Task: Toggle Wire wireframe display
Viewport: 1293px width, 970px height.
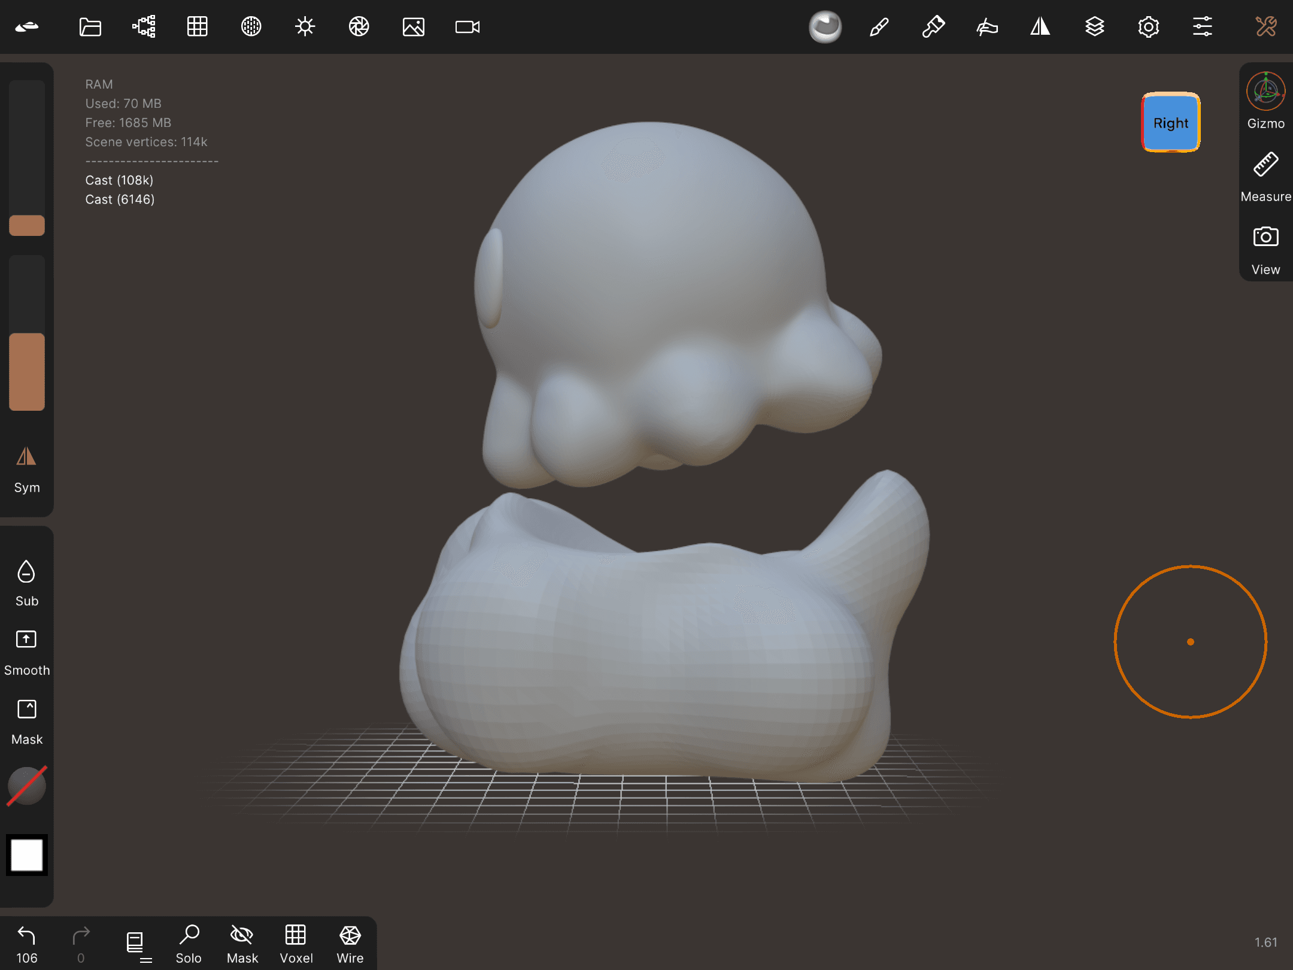Action: point(350,944)
